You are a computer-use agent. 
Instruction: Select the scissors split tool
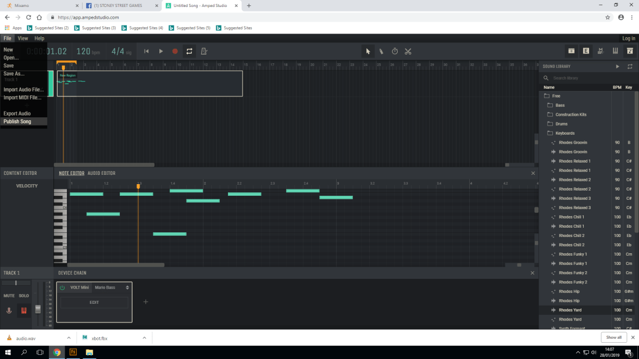pos(408,51)
